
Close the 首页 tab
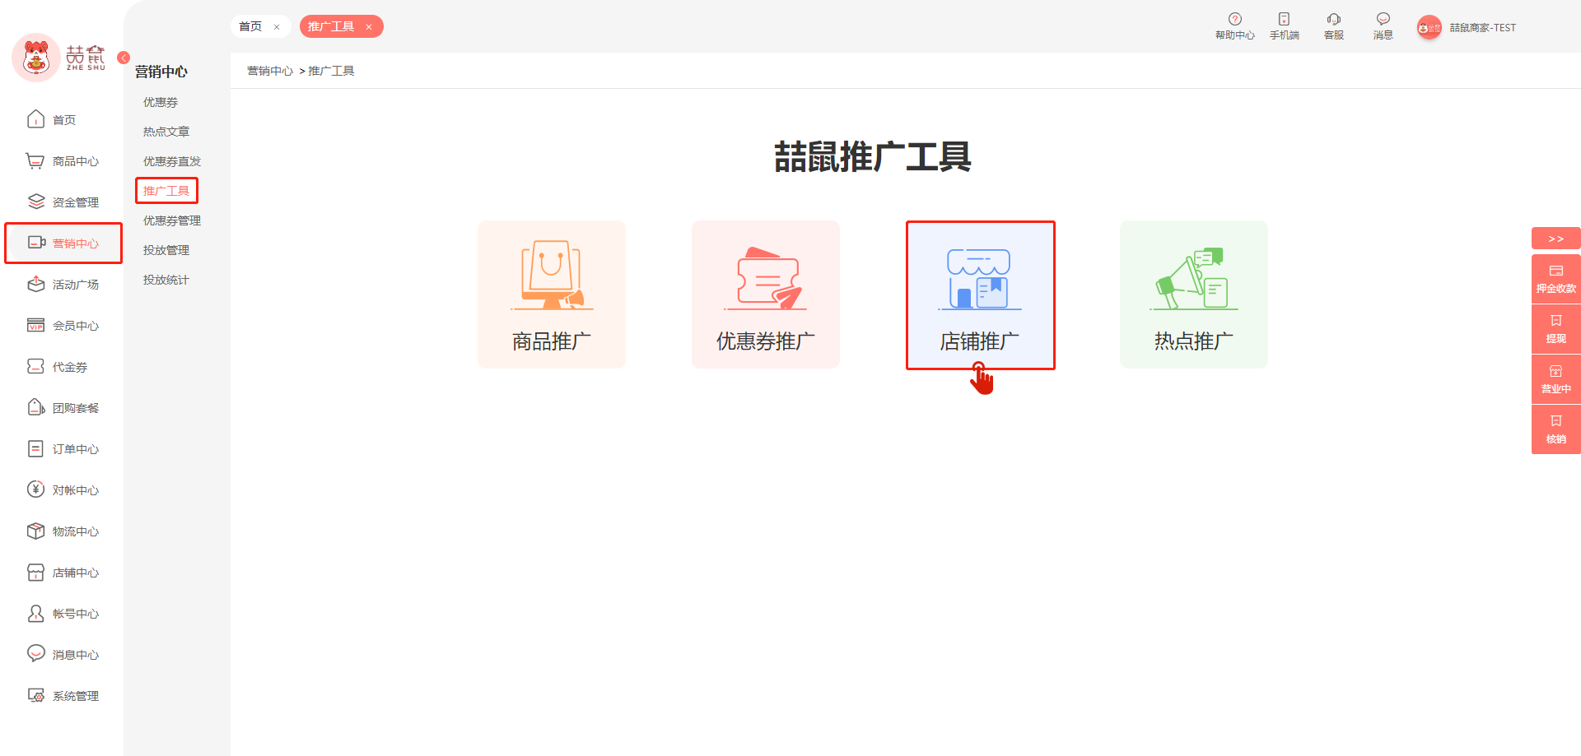coord(277,27)
